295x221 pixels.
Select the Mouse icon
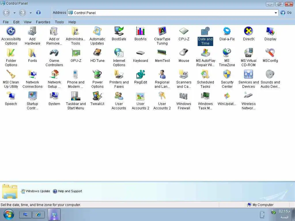point(184,53)
